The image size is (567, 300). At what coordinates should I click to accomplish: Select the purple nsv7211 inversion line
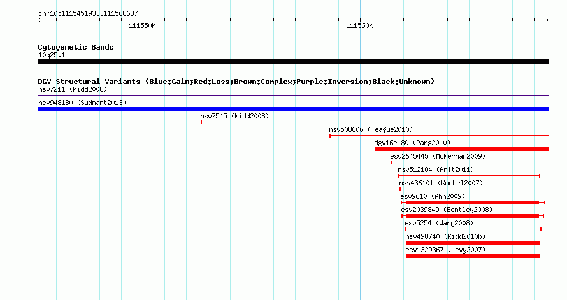coord(293,96)
